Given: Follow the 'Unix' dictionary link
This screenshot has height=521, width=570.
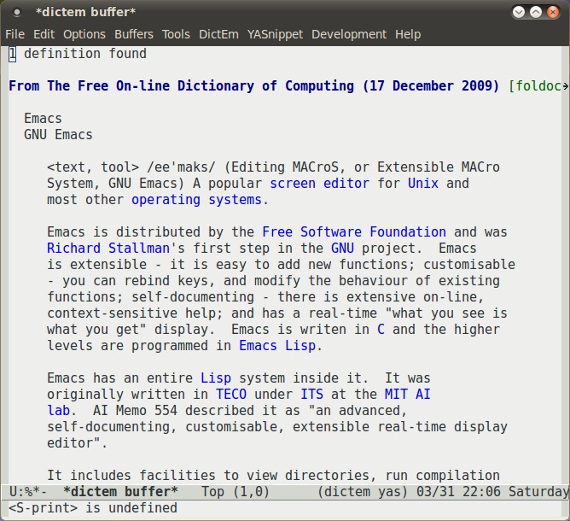Looking at the screenshot, I should (422, 184).
